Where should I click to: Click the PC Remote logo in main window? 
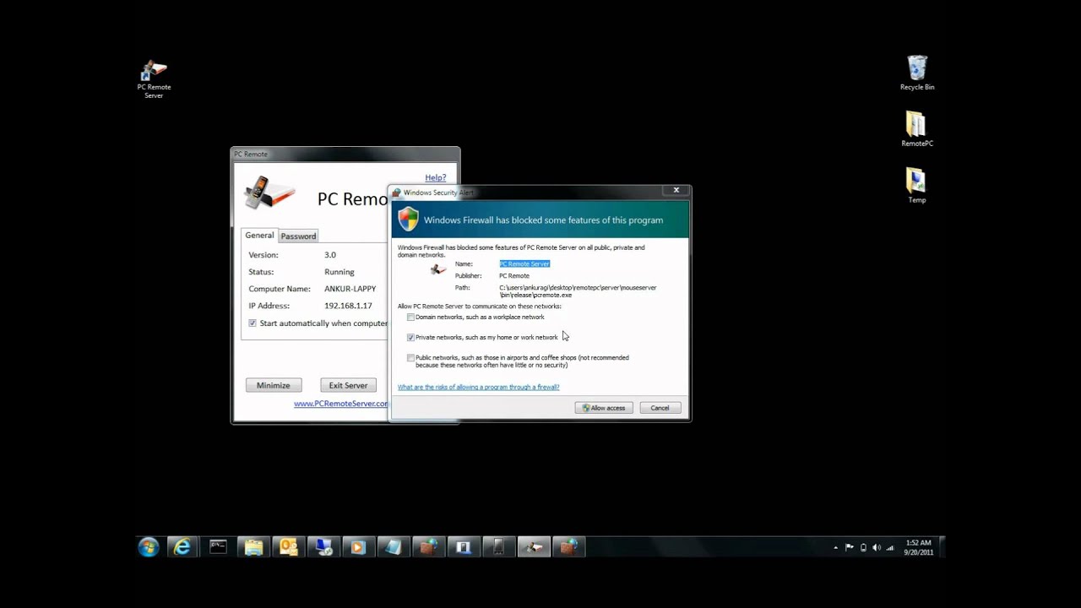tap(269, 193)
